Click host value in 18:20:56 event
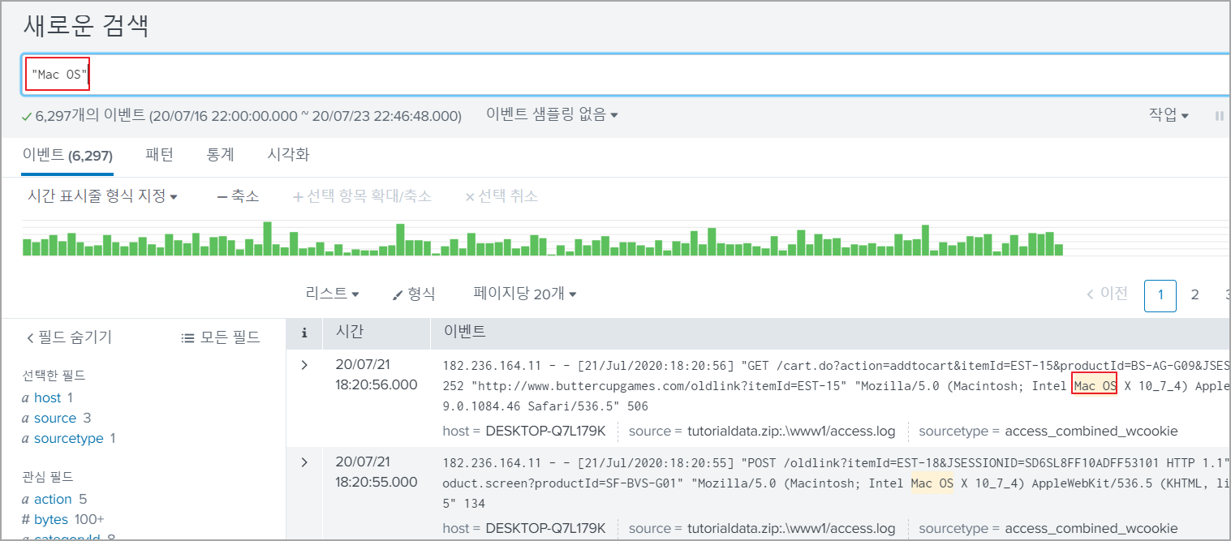This screenshot has width=1231, height=541. tap(546, 431)
